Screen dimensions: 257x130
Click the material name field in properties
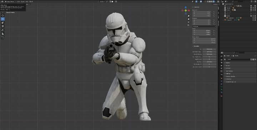(x=238, y=59)
